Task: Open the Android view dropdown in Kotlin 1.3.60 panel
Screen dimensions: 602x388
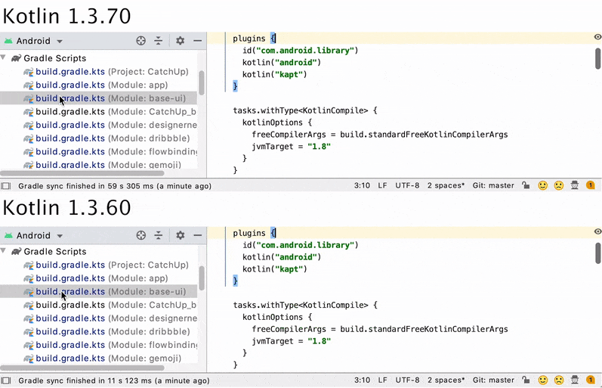Action: click(x=60, y=236)
